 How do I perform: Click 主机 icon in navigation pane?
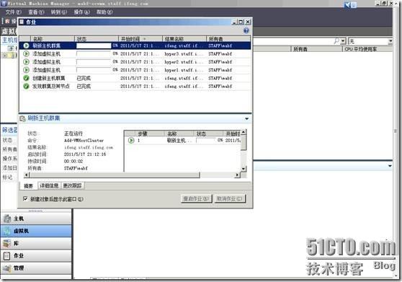pyautogui.click(x=7, y=219)
